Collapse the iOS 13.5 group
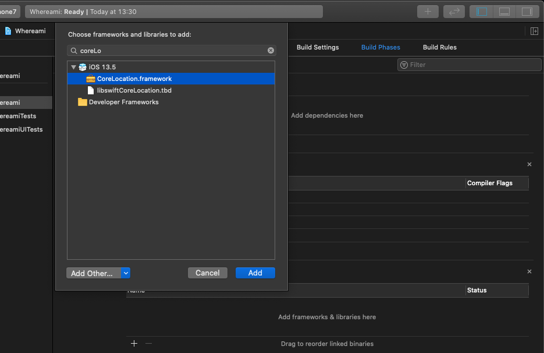 click(73, 67)
